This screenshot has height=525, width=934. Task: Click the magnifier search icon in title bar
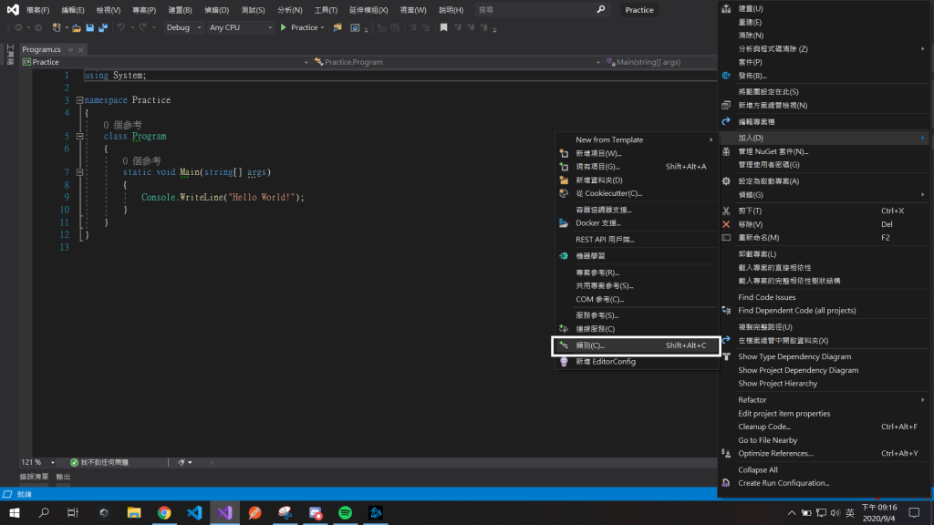click(600, 9)
